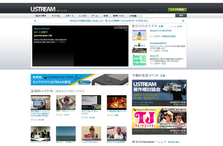The width and height of the screenshot is (223, 146).
Task: Select the ゲーム navigation item
Action: tap(95, 16)
